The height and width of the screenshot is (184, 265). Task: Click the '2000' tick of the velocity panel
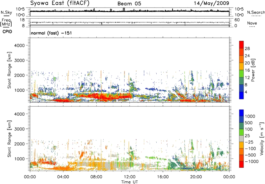tap(19, 144)
